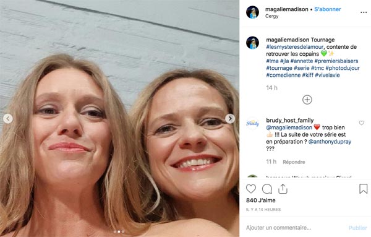Save the post with the bookmark icon
This screenshot has width=371, height=237.
click(363, 189)
